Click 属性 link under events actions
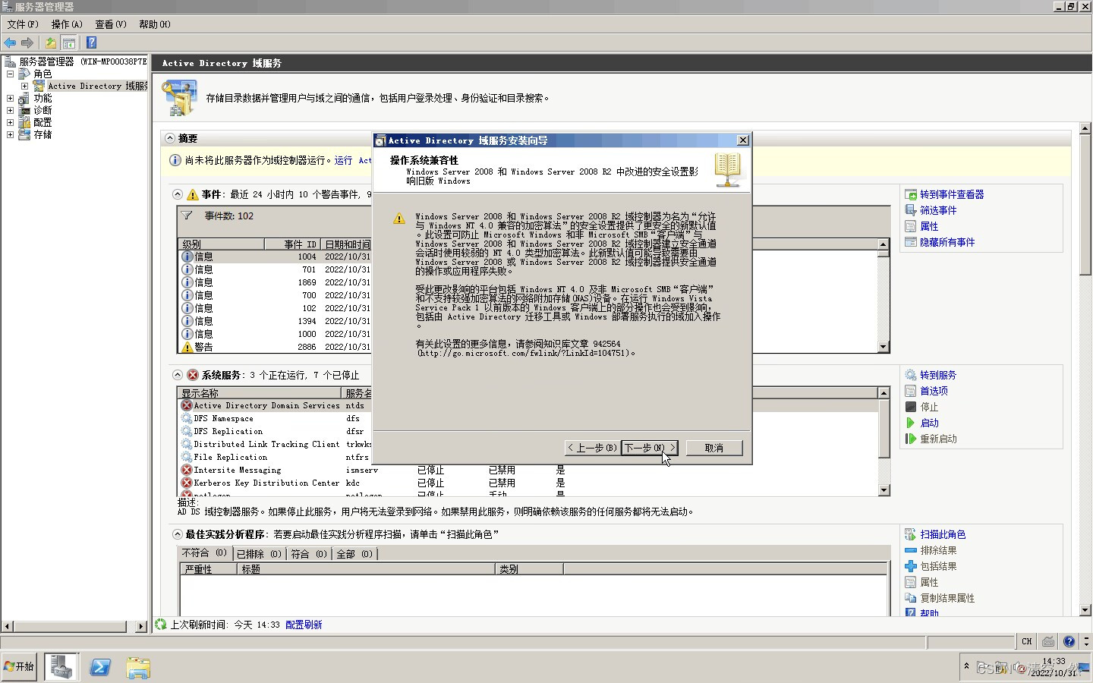The height and width of the screenshot is (683, 1093). tap(929, 226)
